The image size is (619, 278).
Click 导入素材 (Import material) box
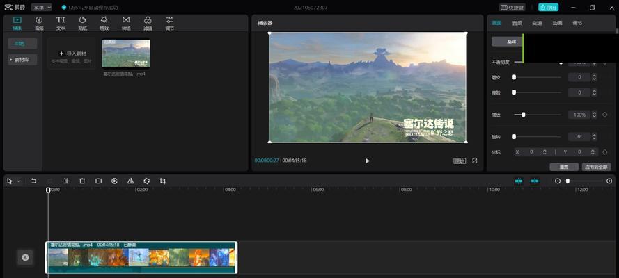tap(72, 54)
